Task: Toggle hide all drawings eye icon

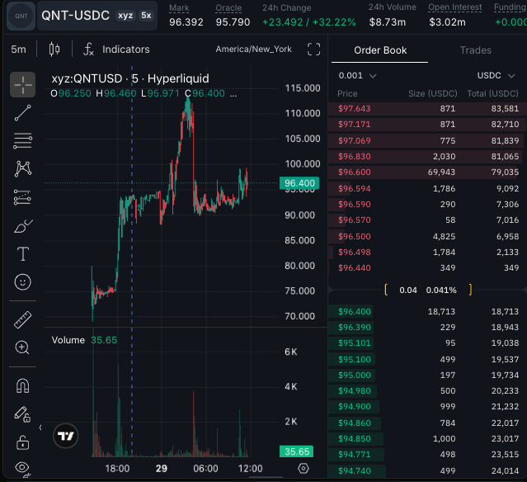Action: [x=22, y=468]
